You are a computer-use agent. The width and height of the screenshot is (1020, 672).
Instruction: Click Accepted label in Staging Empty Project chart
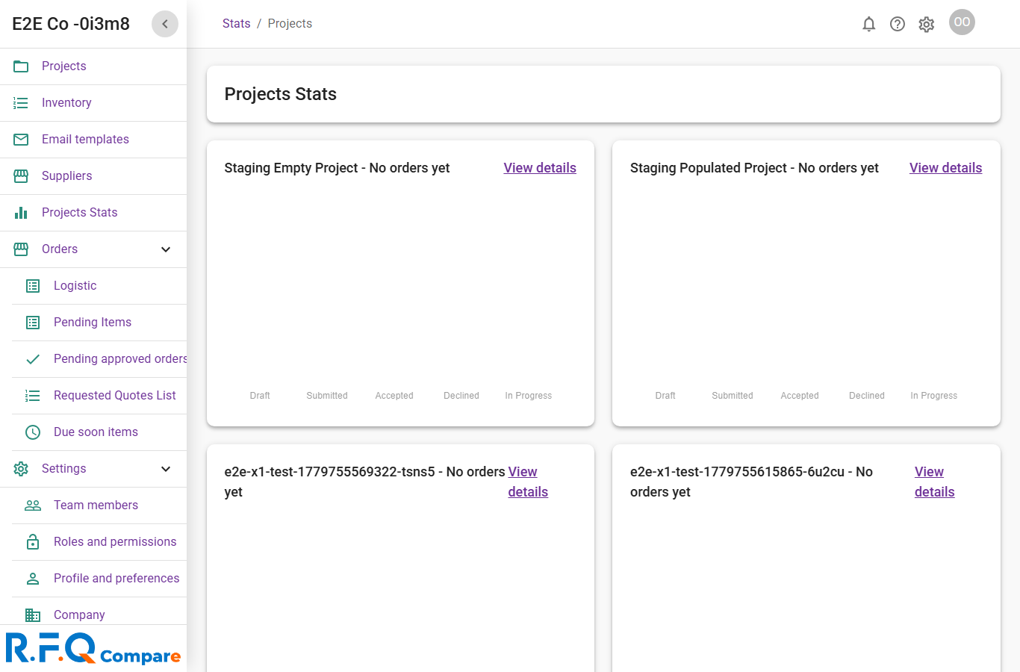394,396
